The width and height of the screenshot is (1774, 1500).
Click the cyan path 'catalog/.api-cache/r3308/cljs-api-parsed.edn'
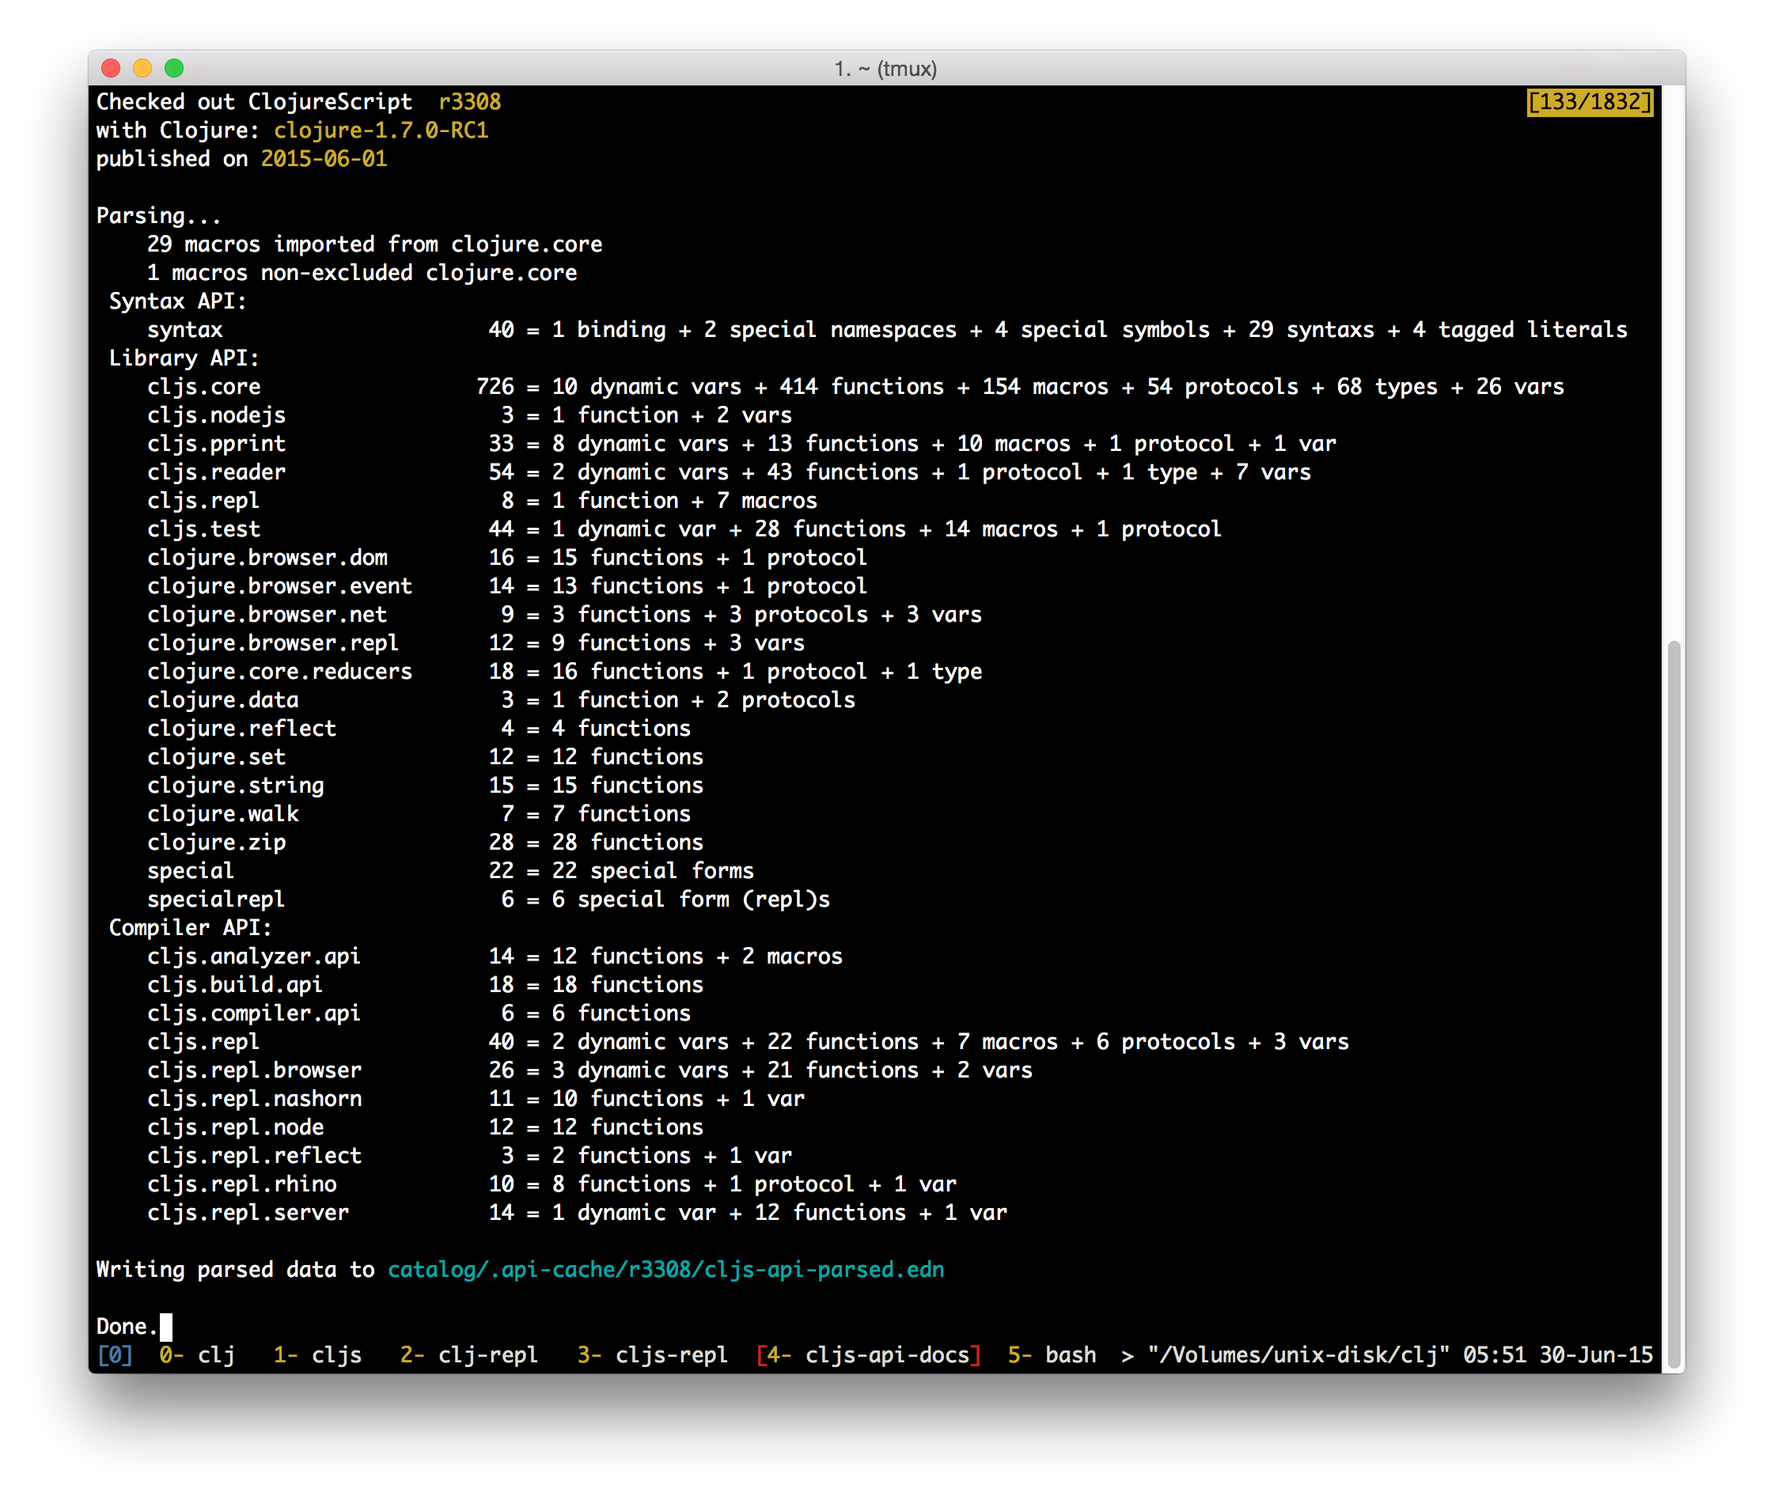(x=666, y=1270)
